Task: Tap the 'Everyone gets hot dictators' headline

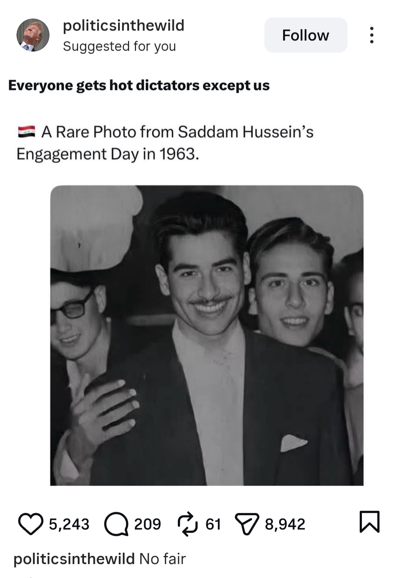Action: pyautogui.click(x=139, y=85)
